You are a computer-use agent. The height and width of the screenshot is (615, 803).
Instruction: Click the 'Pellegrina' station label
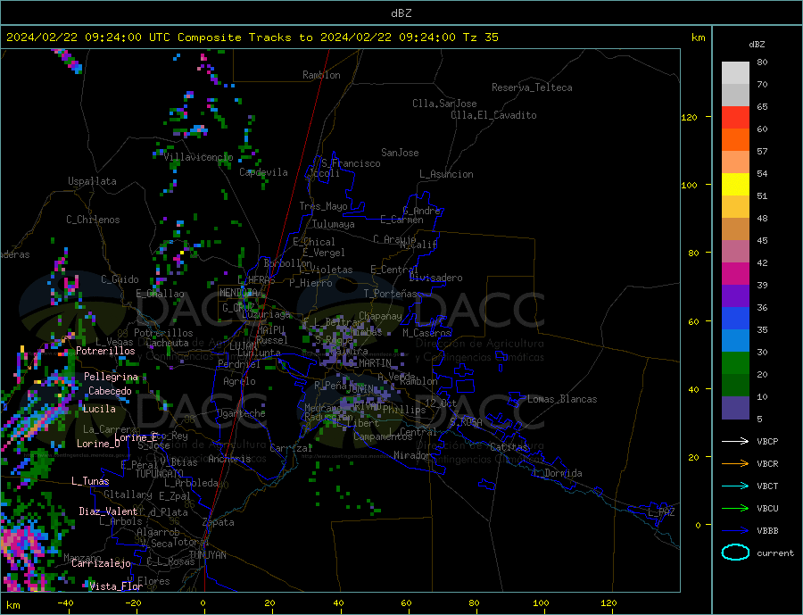coord(111,377)
